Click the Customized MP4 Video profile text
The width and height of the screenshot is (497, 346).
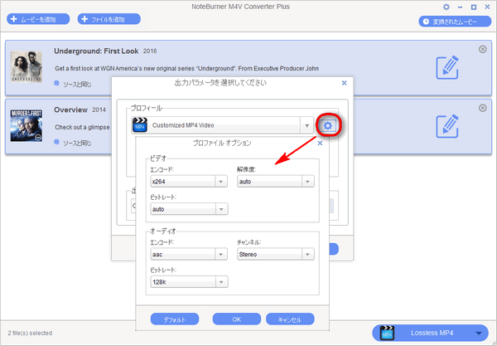click(x=183, y=125)
